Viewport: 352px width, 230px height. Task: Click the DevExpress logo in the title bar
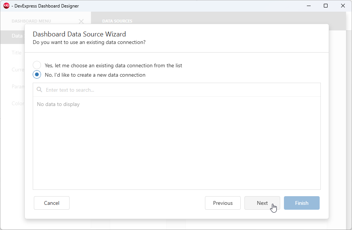click(6, 6)
